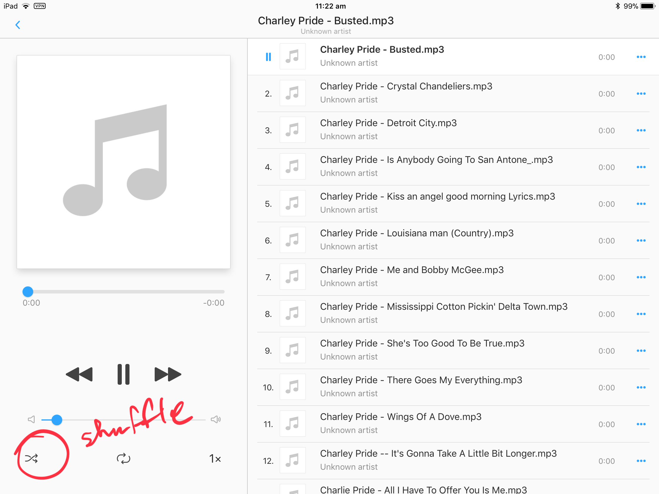Tap the low-volume speaker icon

point(31,420)
